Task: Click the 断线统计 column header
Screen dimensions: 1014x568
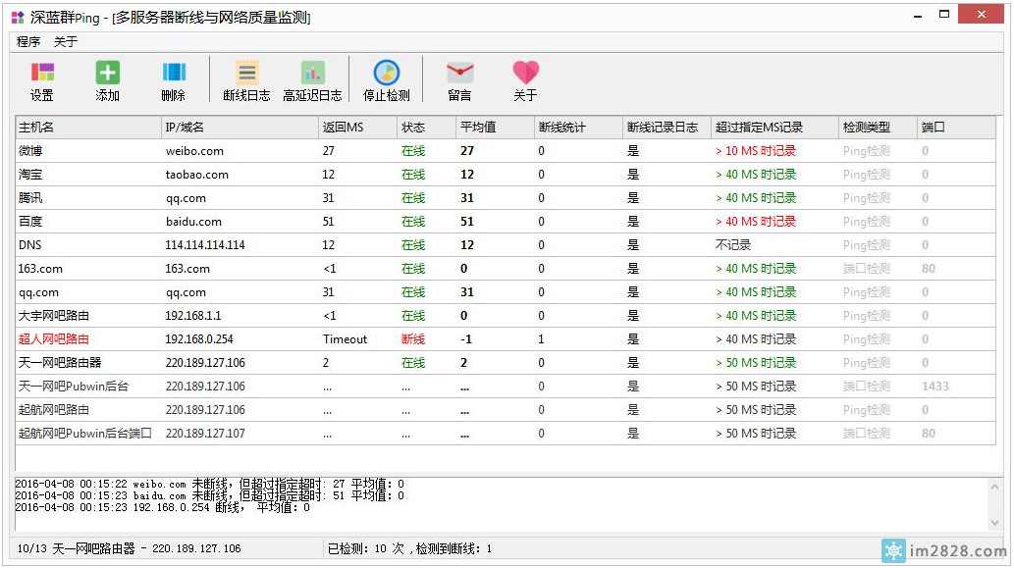Action: pyautogui.click(x=577, y=128)
